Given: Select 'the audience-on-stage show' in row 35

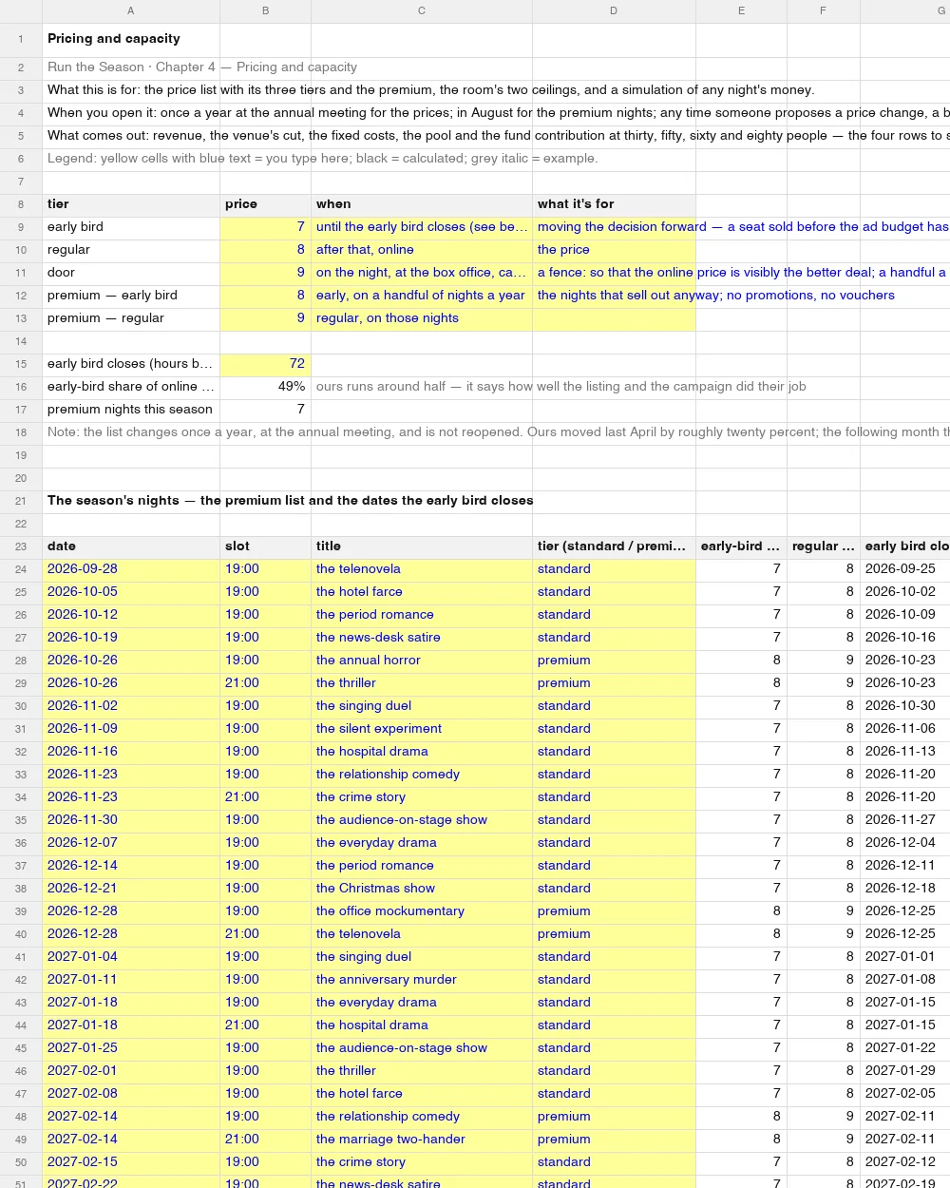Looking at the screenshot, I should 422,820.
